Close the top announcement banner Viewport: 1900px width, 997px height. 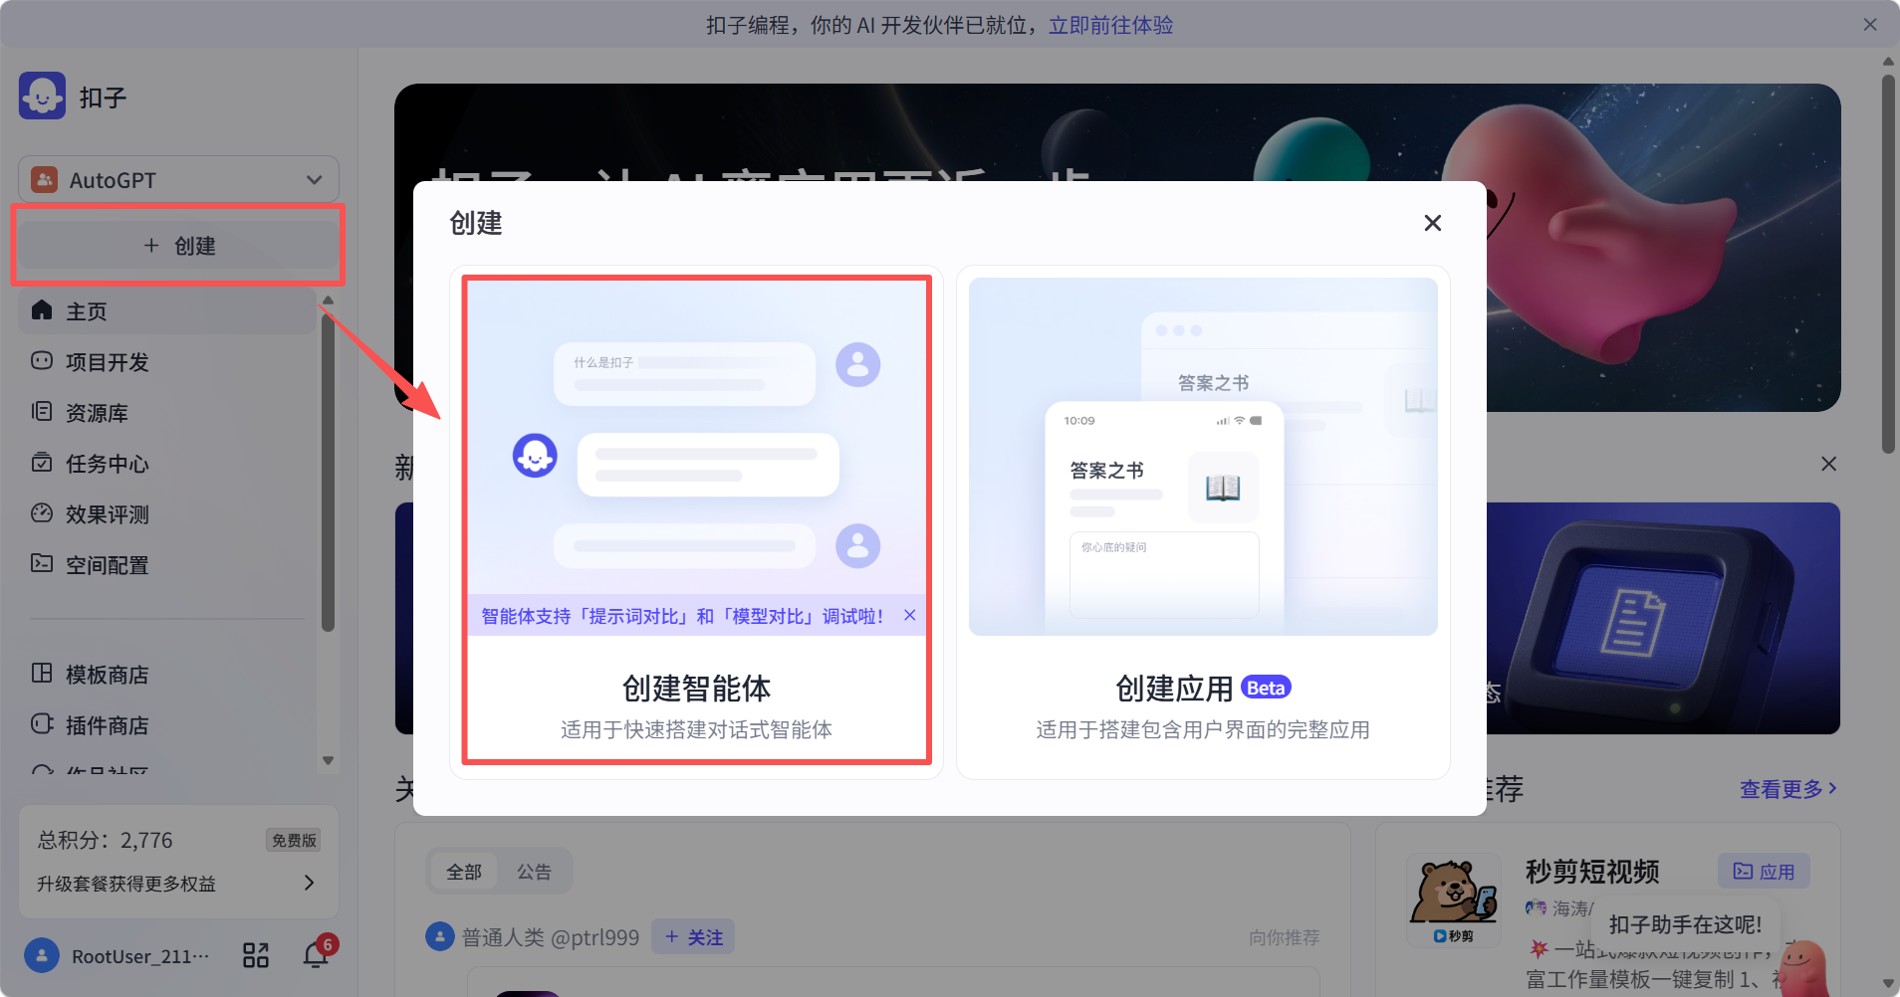[1870, 25]
